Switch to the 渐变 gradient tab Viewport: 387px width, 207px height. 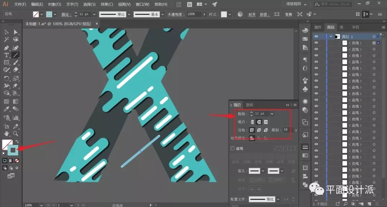coord(249,105)
